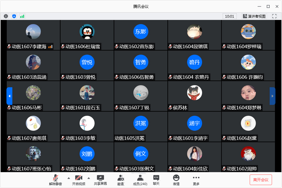Open the more (更多) menu
This screenshot has width=282, height=188.
pyautogui.click(x=196, y=180)
